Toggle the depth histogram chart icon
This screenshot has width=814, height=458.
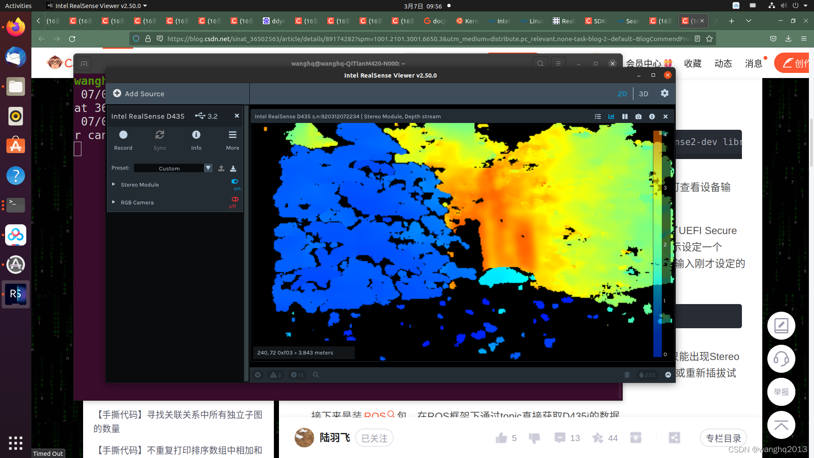click(x=611, y=116)
